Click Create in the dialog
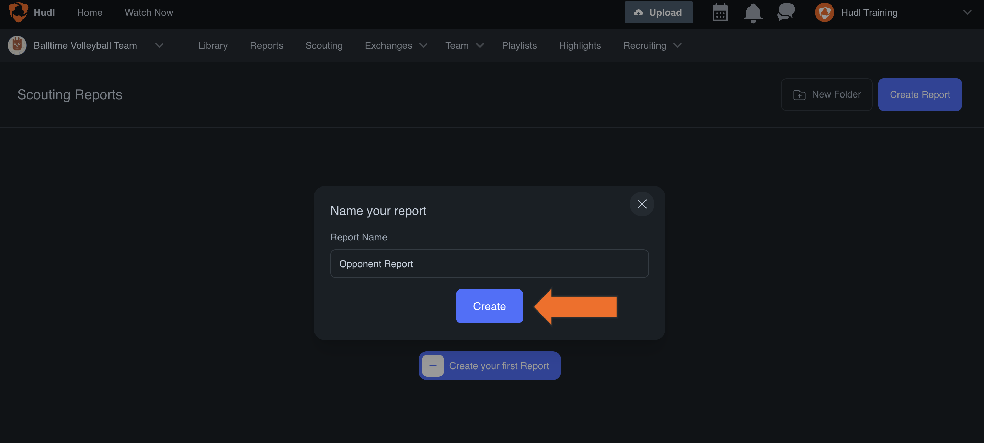984x443 pixels. coord(489,306)
